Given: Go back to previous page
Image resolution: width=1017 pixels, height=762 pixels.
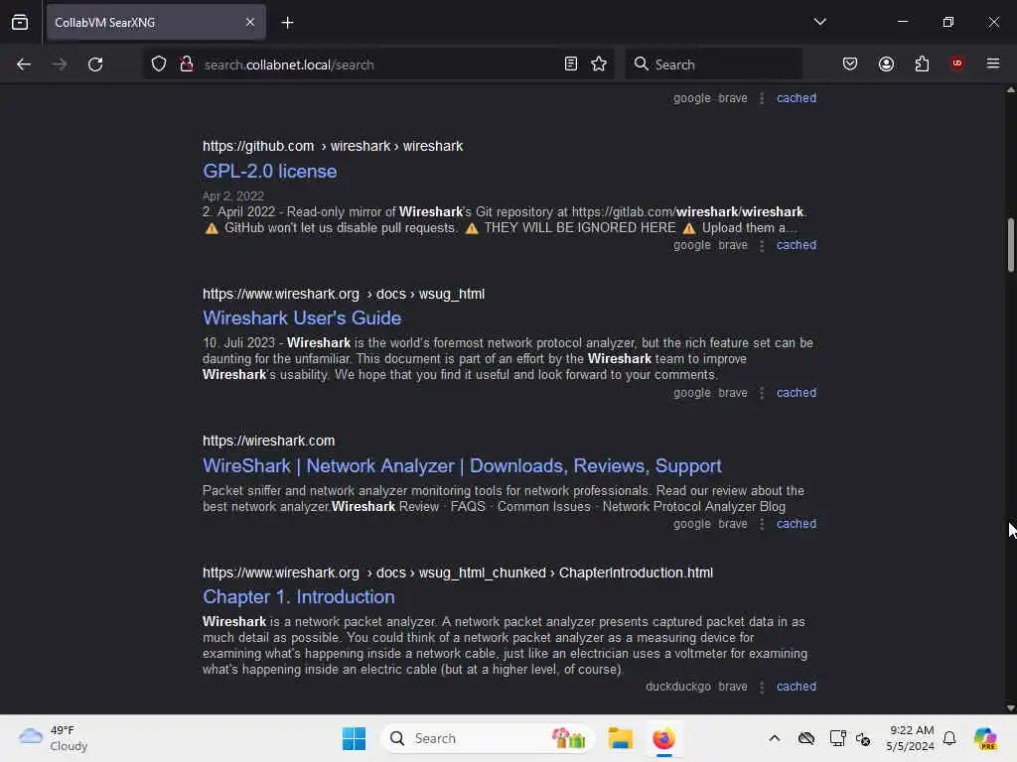Looking at the screenshot, I should point(24,64).
